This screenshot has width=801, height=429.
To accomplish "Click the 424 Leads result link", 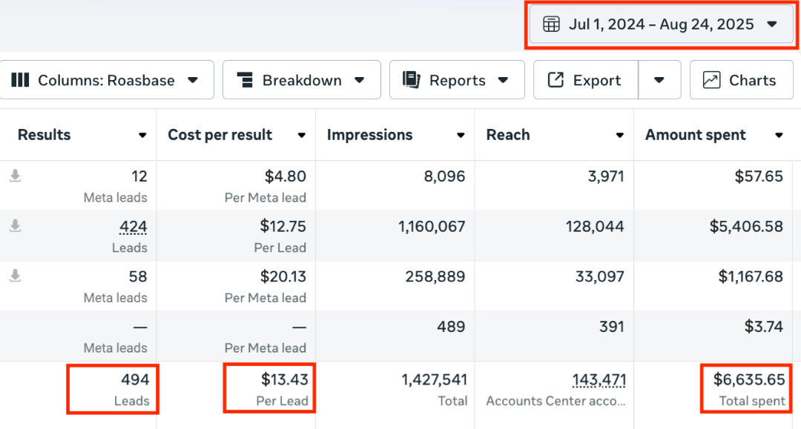I will click(x=133, y=227).
